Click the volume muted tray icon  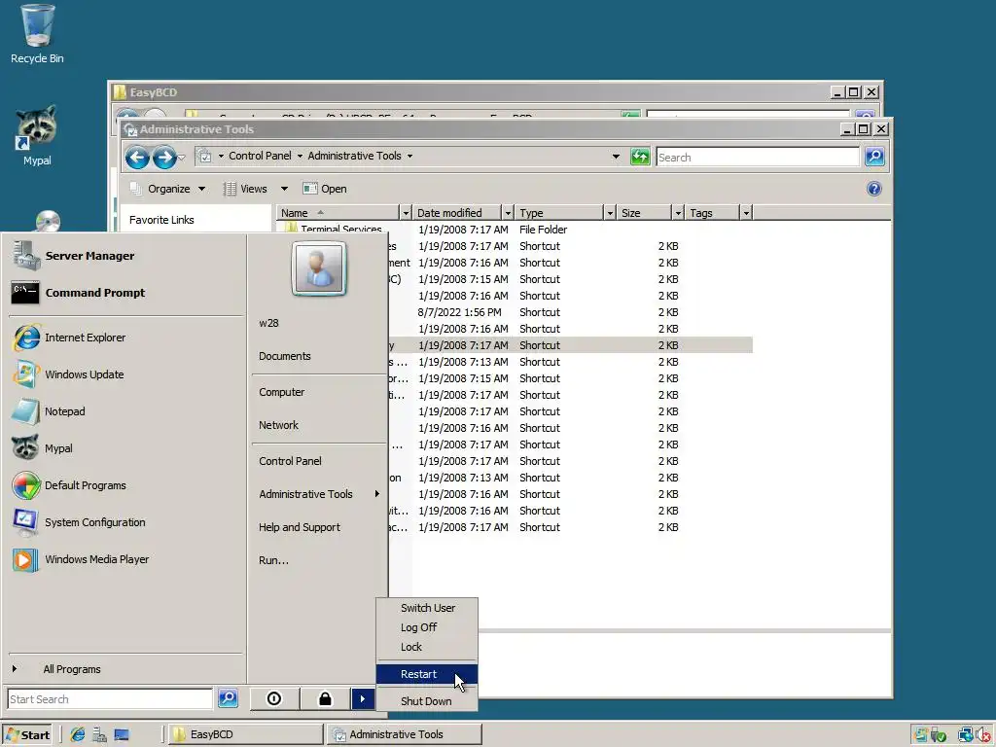point(984,735)
